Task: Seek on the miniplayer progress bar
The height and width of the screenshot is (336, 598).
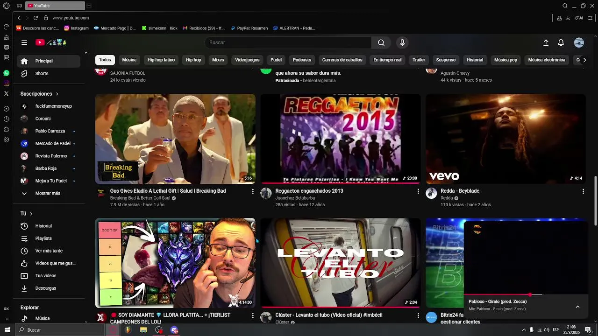Action: tap(526, 295)
